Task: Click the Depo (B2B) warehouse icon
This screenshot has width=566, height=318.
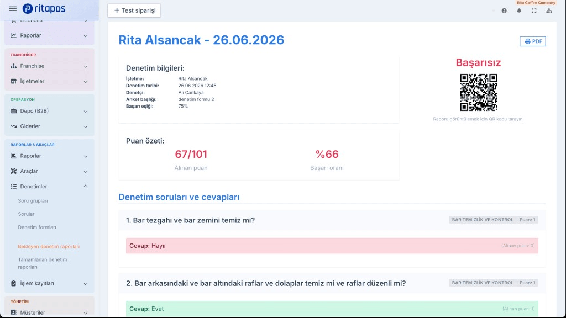Action: point(13,111)
